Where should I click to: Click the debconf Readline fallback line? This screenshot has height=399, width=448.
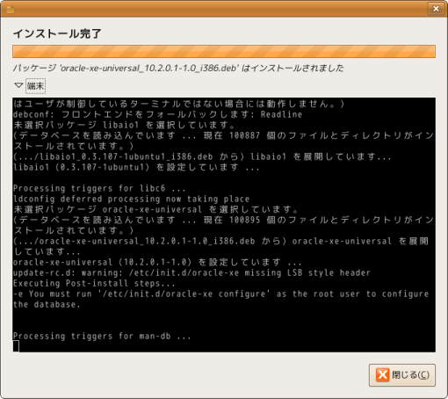click(x=157, y=114)
